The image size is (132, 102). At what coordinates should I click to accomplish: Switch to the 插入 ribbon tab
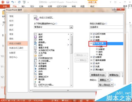coord(23,6)
